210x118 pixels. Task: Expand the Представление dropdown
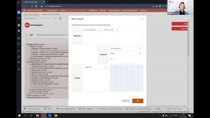click(31, 18)
